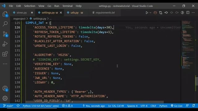Start Go Live server in status bar

tap(177, 106)
